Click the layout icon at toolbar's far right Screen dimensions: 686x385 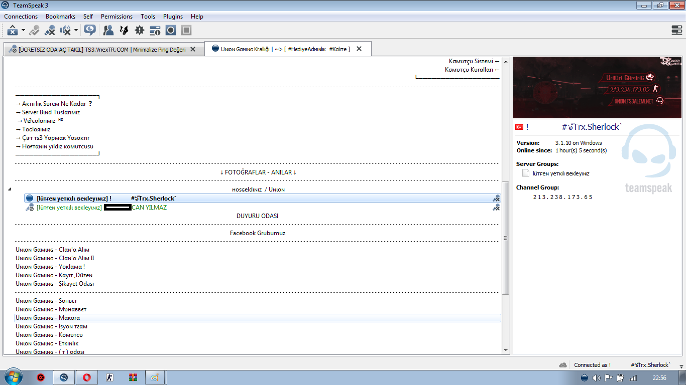[x=677, y=30]
